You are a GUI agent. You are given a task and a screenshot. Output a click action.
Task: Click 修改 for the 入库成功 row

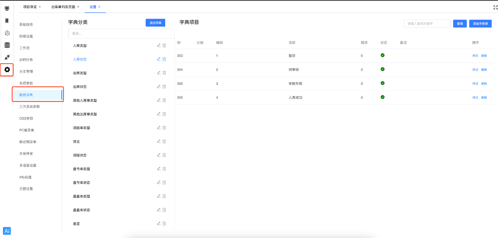(x=475, y=98)
